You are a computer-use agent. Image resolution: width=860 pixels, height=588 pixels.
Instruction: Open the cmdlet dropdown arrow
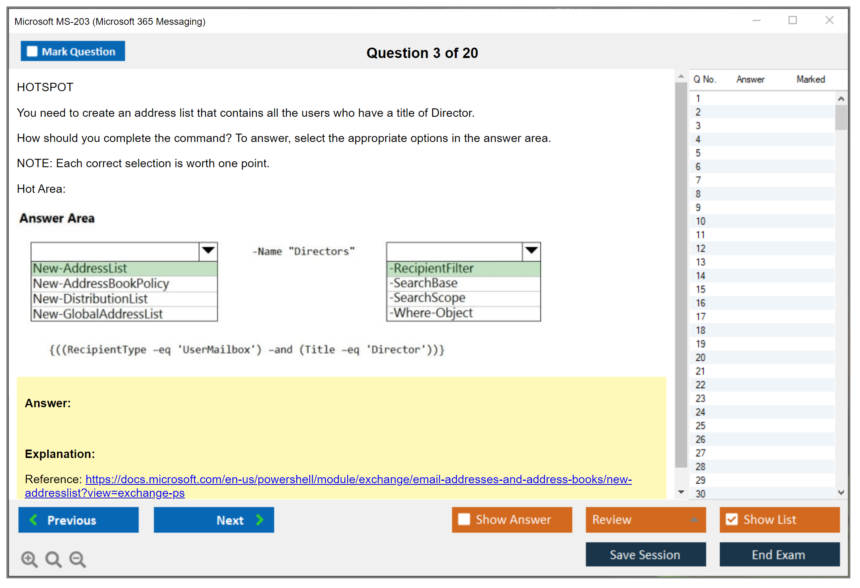pos(208,251)
